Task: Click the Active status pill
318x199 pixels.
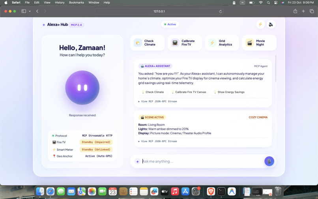Action: coord(170,24)
